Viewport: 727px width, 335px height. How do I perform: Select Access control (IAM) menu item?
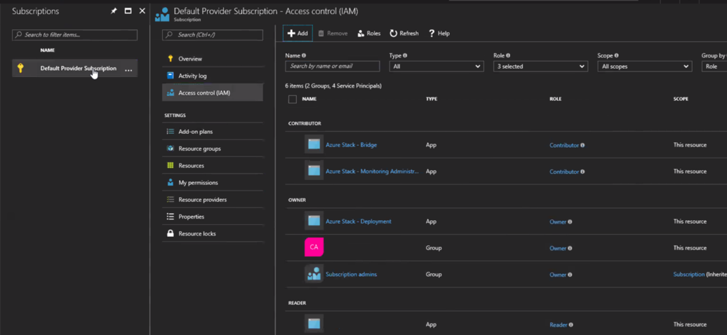tap(213, 93)
